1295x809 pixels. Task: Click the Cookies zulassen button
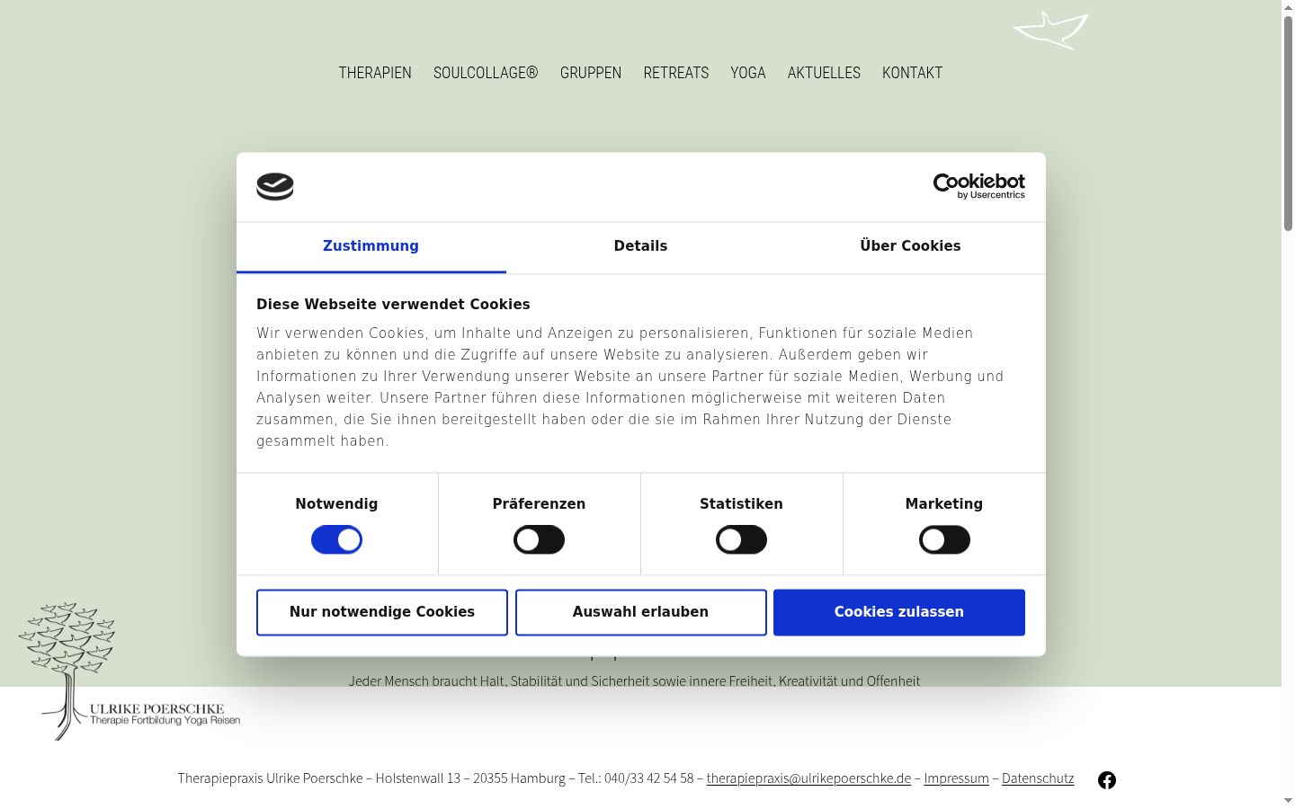(x=899, y=612)
